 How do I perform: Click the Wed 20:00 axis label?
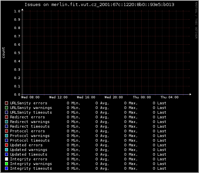[114, 97]
